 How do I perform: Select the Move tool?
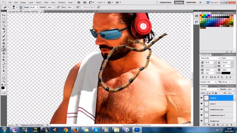click(4, 16)
